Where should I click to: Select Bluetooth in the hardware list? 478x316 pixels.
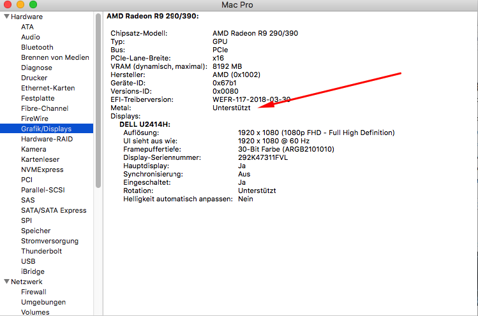[37, 47]
